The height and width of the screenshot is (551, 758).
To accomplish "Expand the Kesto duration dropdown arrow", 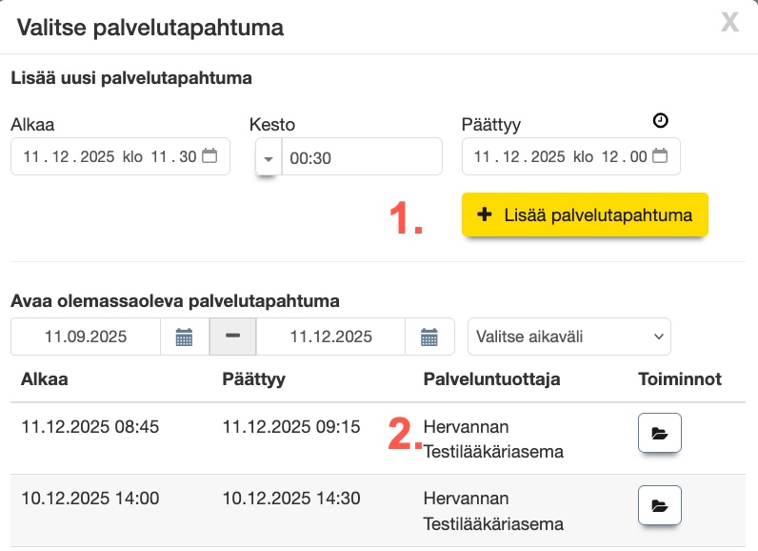I will (268, 158).
